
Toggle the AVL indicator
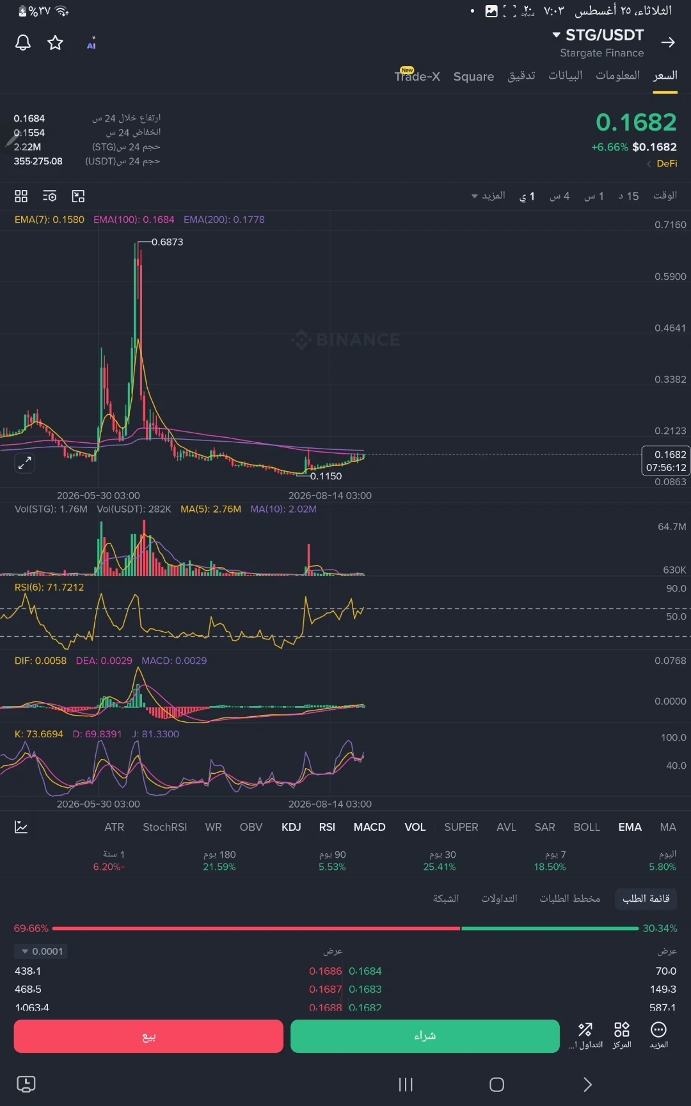coord(506,827)
